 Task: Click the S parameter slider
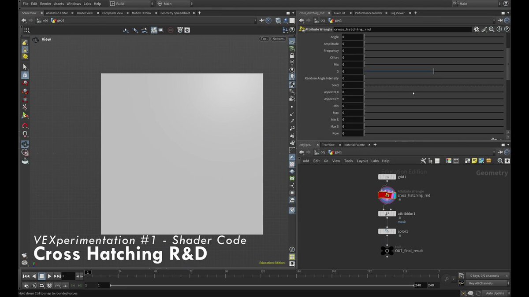(434, 71)
